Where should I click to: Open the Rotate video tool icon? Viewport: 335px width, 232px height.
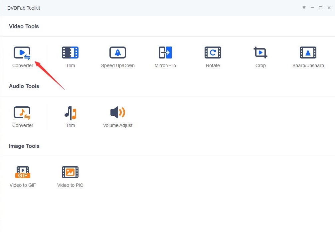coord(213,53)
